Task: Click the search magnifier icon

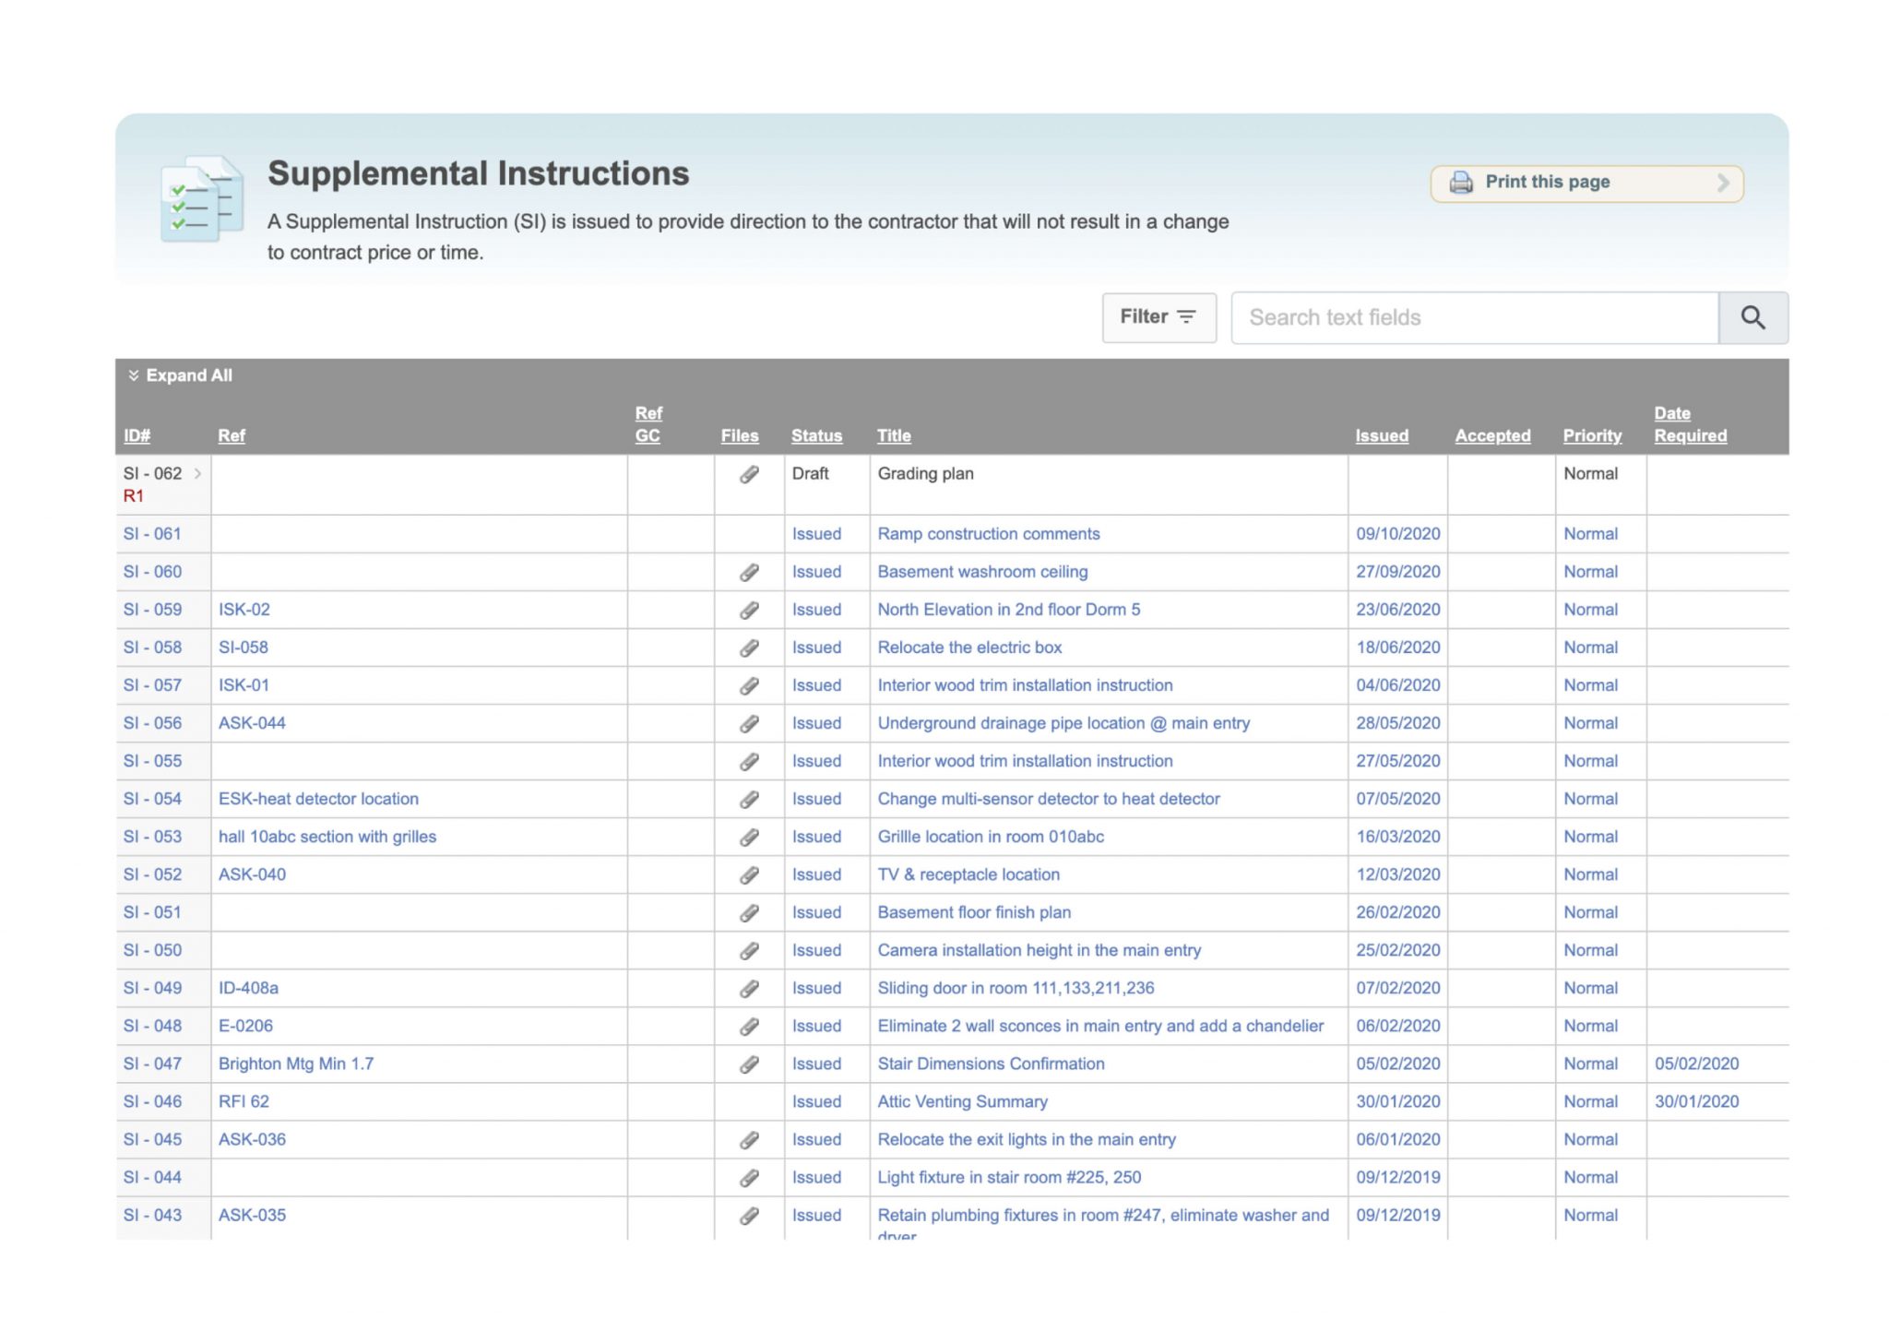Action: (x=1752, y=317)
